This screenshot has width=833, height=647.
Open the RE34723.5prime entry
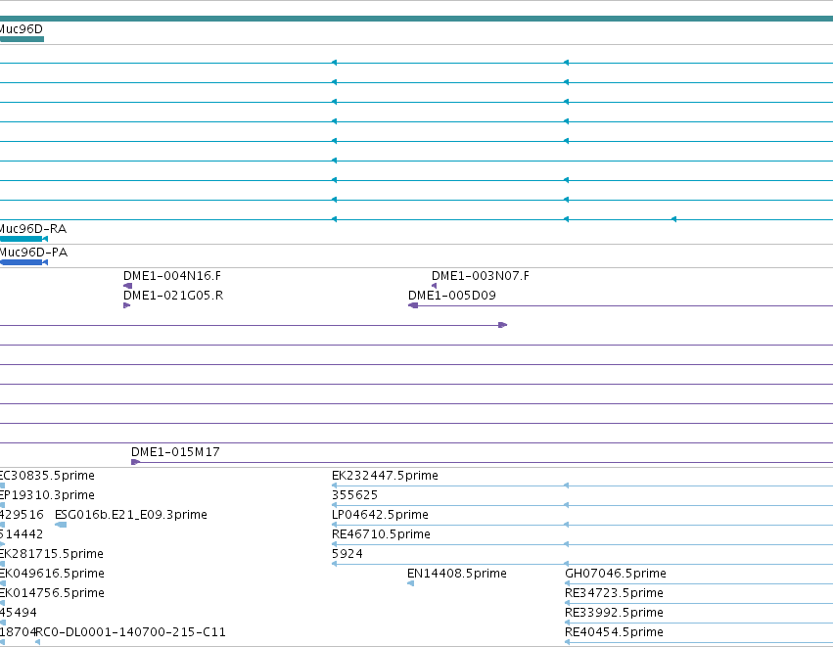coord(614,593)
